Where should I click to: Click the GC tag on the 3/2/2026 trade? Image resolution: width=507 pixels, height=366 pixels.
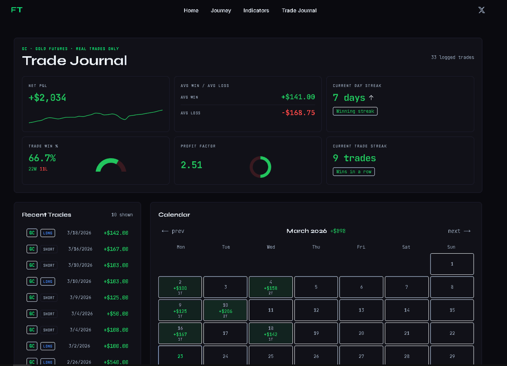coord(32,346)
